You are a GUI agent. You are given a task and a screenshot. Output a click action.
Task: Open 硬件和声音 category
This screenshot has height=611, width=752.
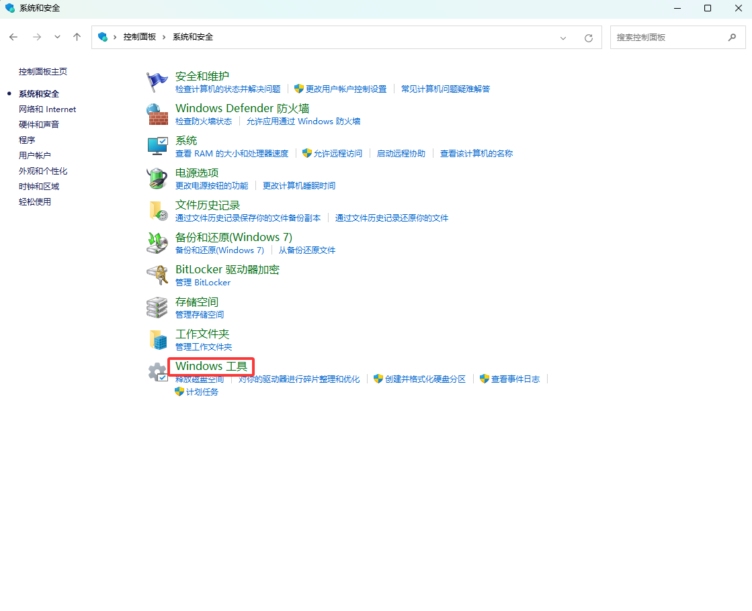(39, 125)
